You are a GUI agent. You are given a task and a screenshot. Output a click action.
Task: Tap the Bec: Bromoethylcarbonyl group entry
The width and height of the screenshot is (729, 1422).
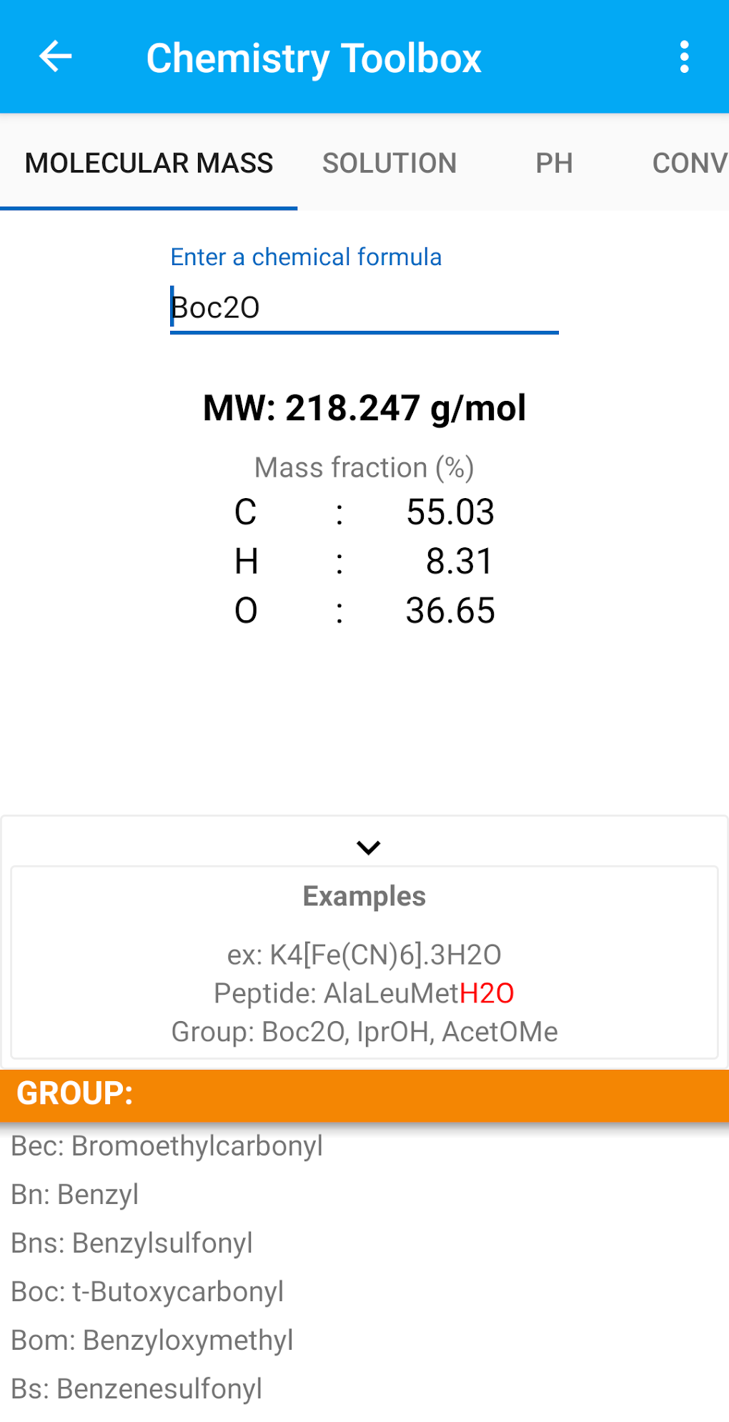click(x=167, y=1145)
